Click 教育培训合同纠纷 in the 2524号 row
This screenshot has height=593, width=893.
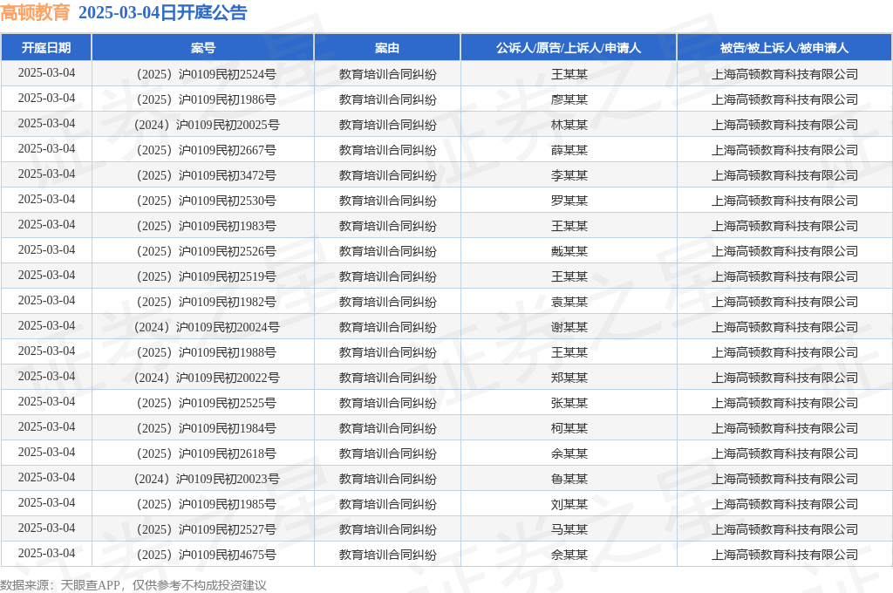click(x=387, y=74)
